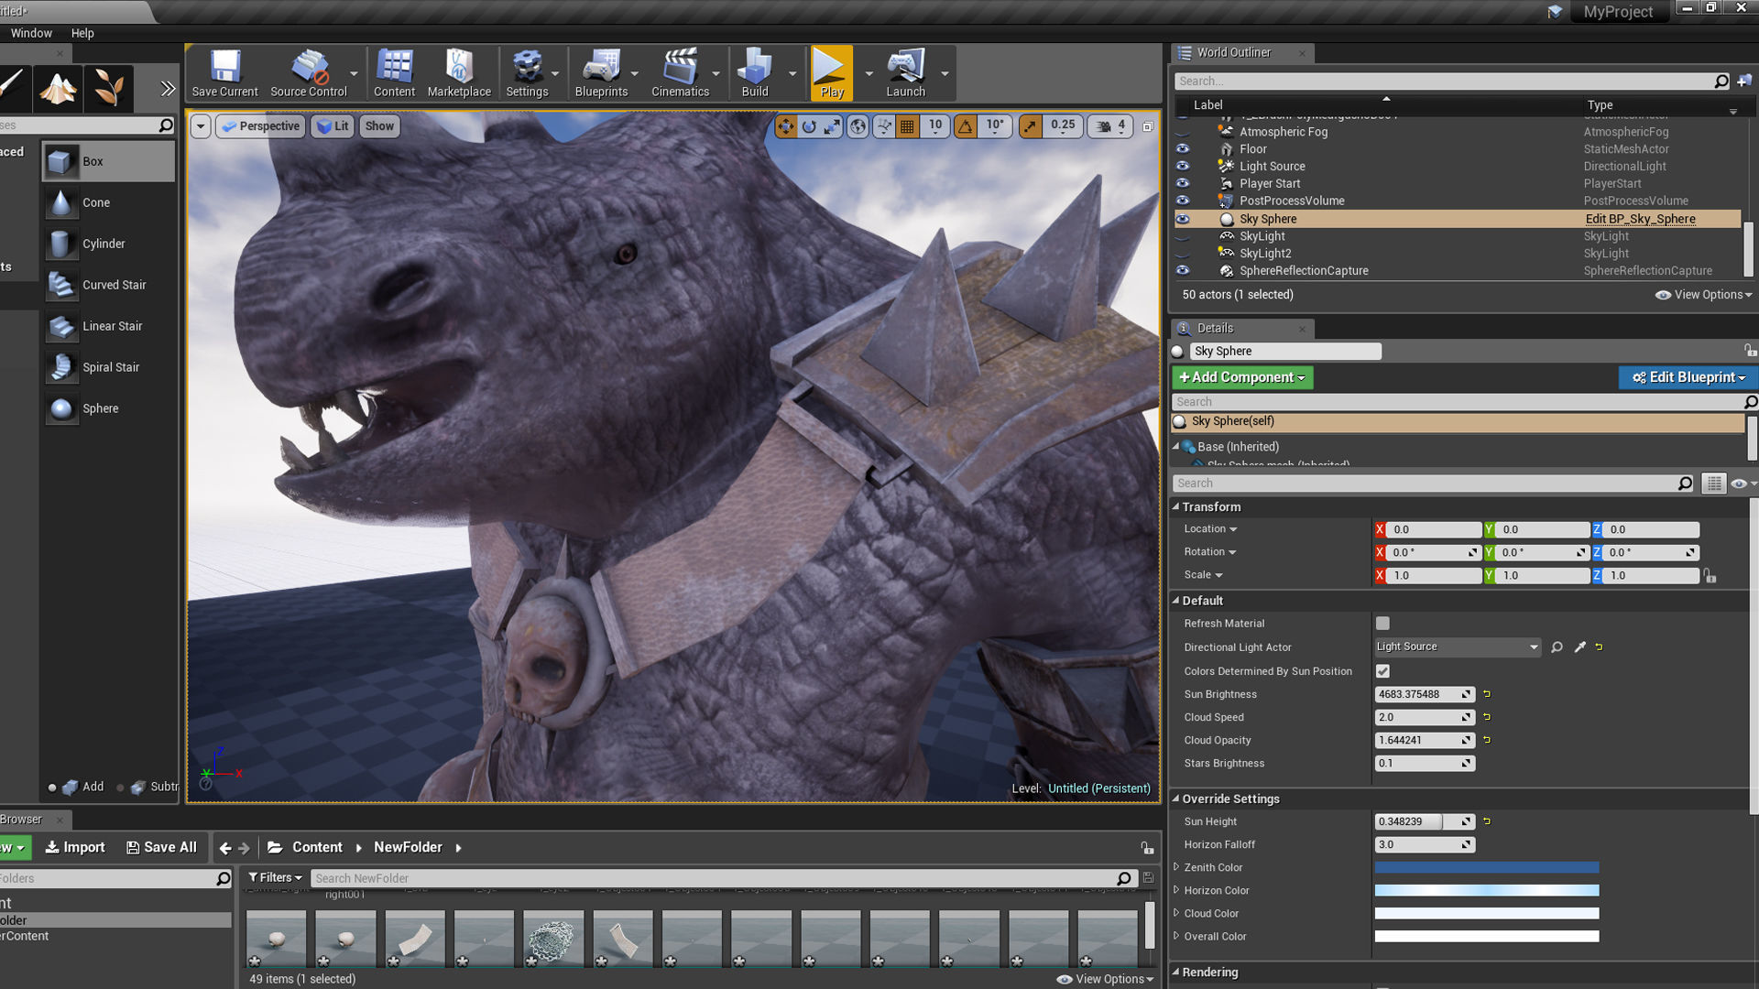Open the Blueprints toolbar icon
This screenshot has width=1759, height=989.
click(601, 73)
